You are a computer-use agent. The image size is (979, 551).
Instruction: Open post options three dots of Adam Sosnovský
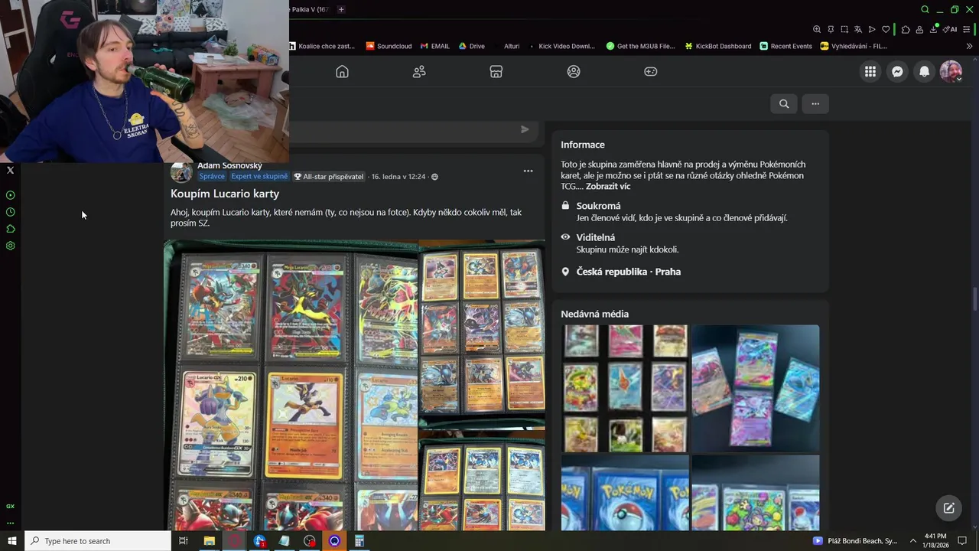point(528,171)
